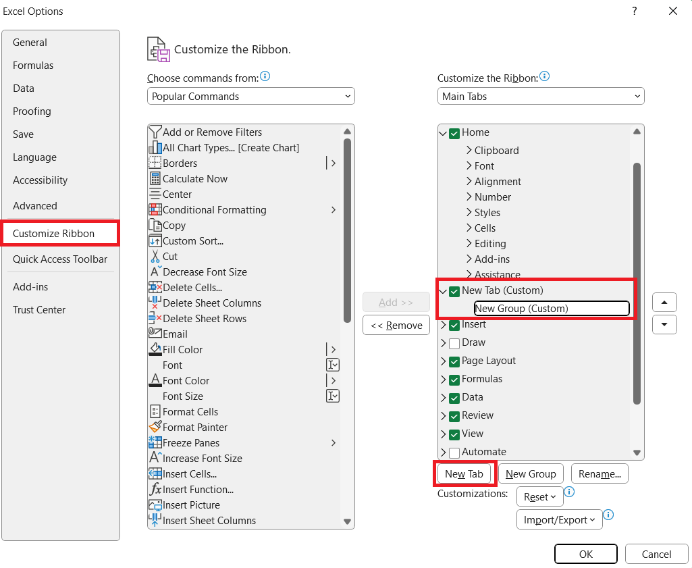Uncheck the Data tab checkbox
The height and width of the screenshot is (568, 692).
tap(454, 398)
